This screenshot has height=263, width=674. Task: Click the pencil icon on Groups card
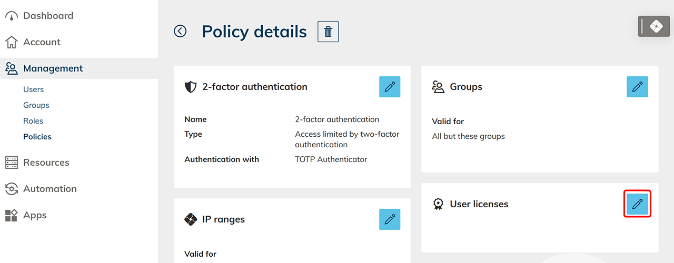pyautogui.click(x=637, y=87)
